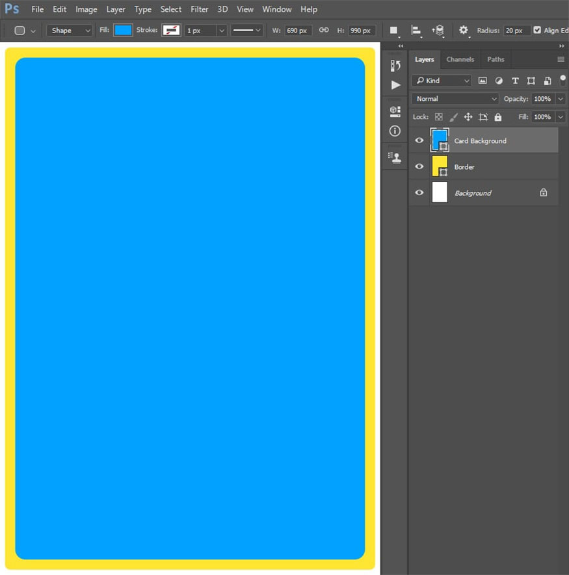
Task: Uncheck the Align Edges checkbox
Action: 537,31
